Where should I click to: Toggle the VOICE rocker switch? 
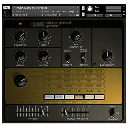click(x=99, y=97)
